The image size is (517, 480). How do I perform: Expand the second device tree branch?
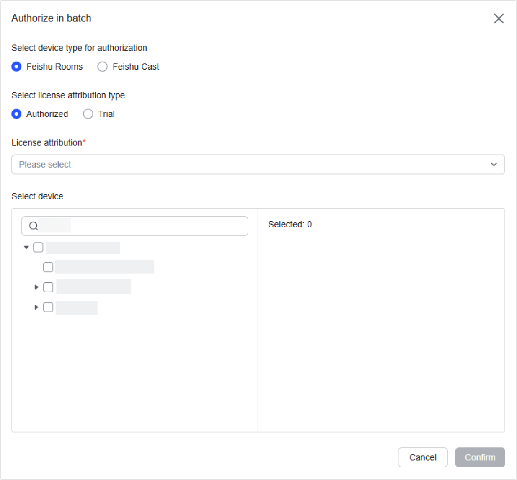click(x=36, y=287)
